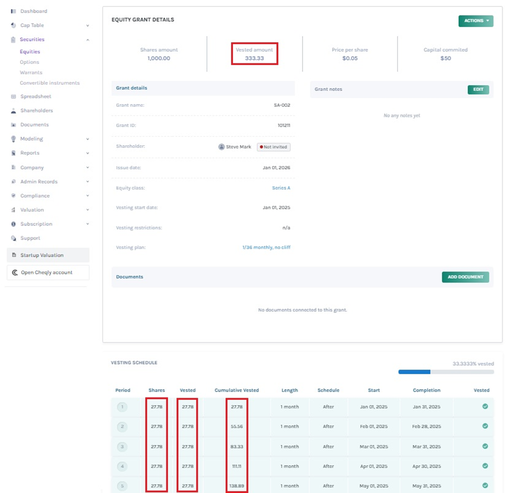Click the Cap Table pie chart icon
Viewport: 507px width, 493px height.
coord(13,25)
